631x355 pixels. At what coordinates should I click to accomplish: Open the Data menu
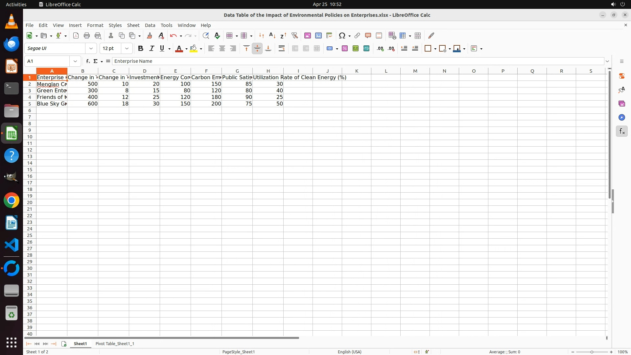(x=150, y=25)
